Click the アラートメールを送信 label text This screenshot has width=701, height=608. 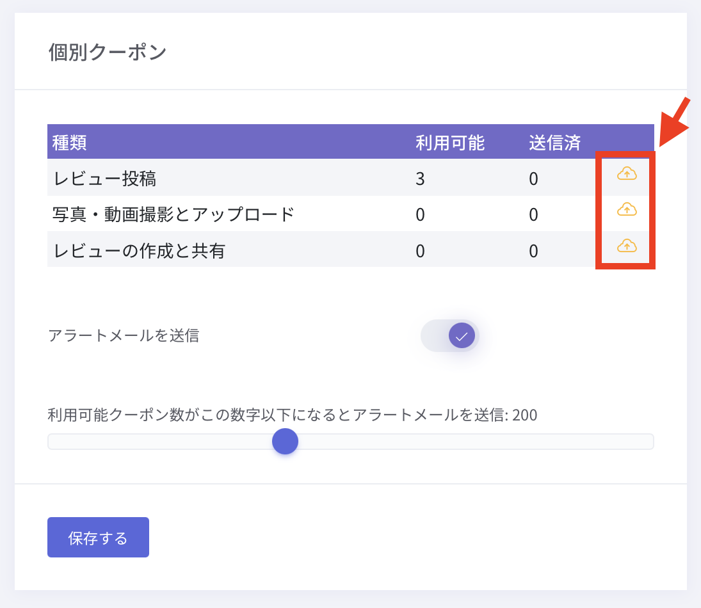[124, 335]
